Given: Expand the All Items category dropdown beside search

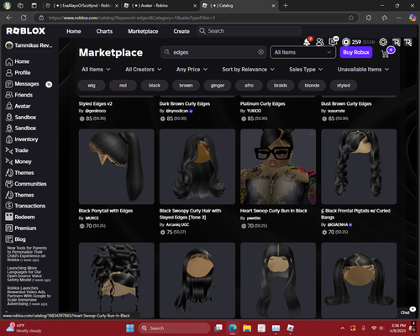Looking at the screenshot, I should [x=303, y=52].
